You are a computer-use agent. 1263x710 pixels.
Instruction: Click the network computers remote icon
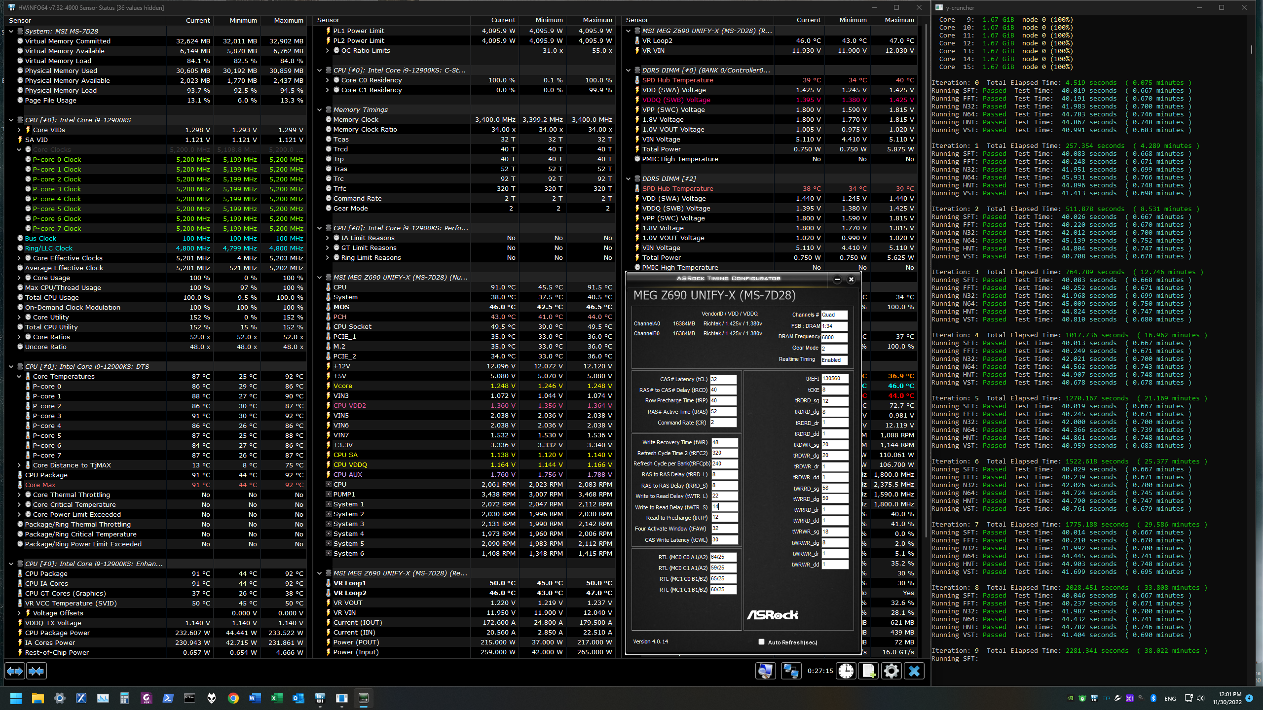(791, 671)
